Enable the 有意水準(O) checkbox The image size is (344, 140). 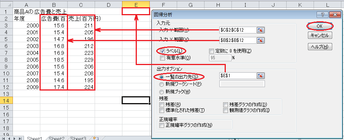[x=163, y=58]
